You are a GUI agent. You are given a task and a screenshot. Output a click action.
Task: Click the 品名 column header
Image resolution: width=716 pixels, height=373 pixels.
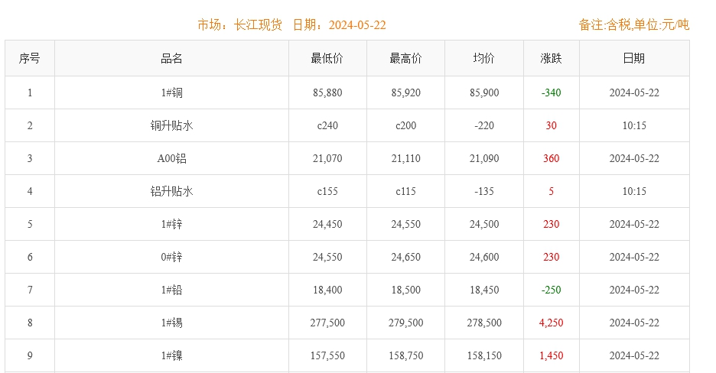(171, 59)
